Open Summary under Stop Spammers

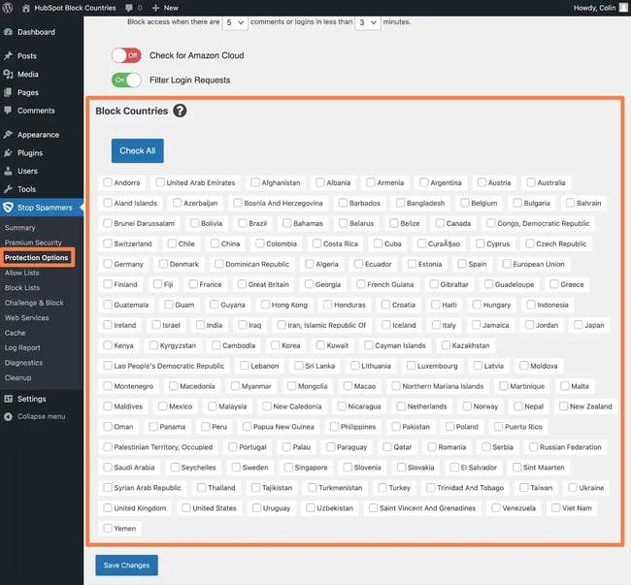click(20, 228)
